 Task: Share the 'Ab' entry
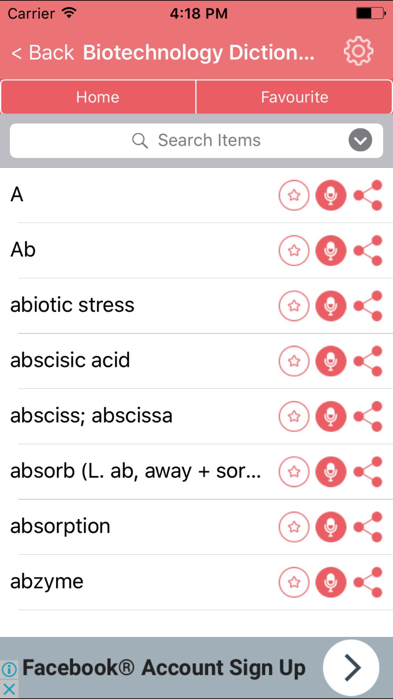tap(368, 250)
